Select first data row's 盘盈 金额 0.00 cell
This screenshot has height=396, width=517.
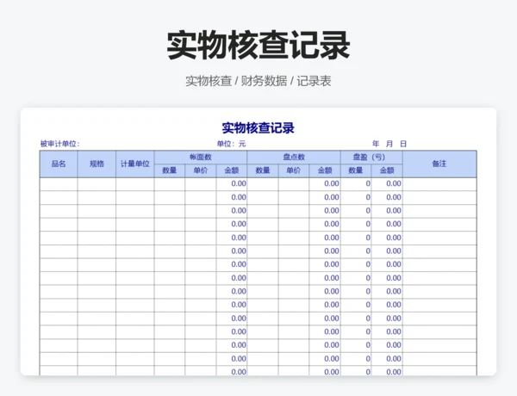(x=387, y=184)
